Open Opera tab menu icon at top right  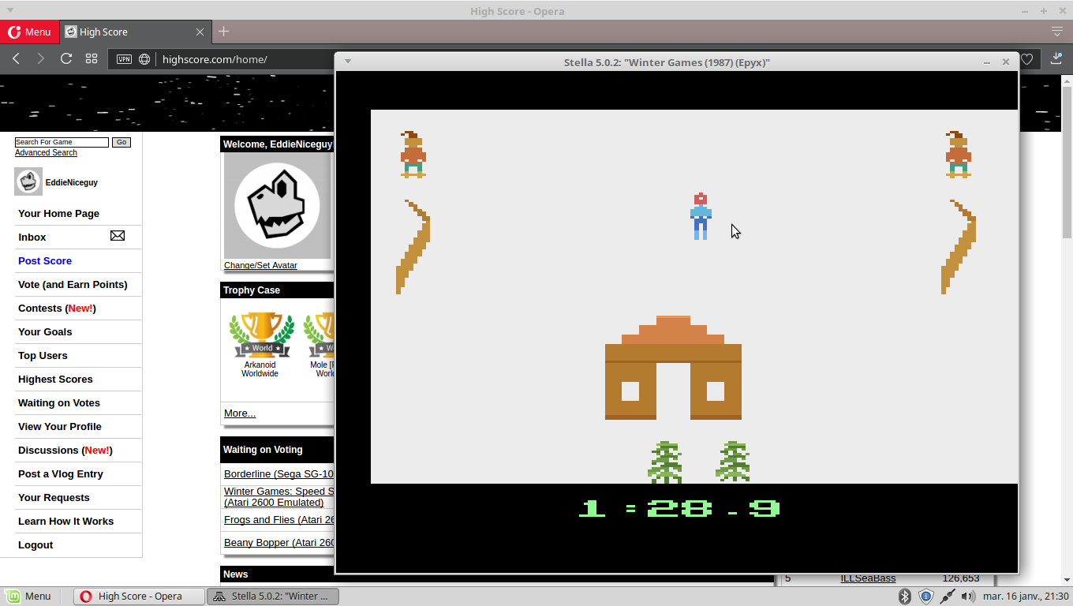coord(1057,32)
